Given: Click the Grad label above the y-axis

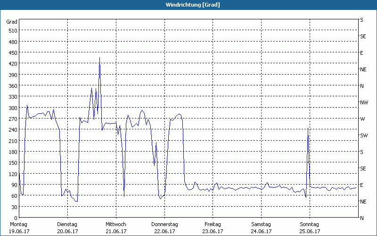Looking at the screenshot, I should click(12, 22).
